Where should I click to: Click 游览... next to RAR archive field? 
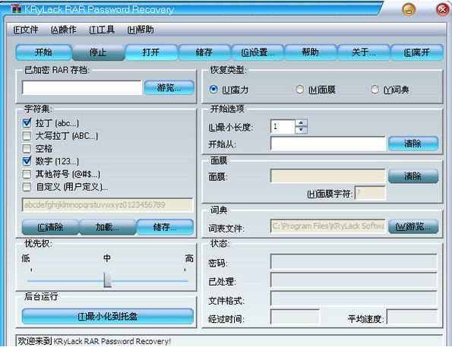coord(169,87)
